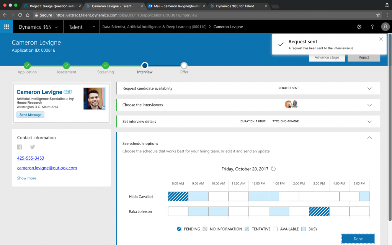Open the Talent module dropdown
The height and width of the screenshot is (245, 392).
pos(94,27)
